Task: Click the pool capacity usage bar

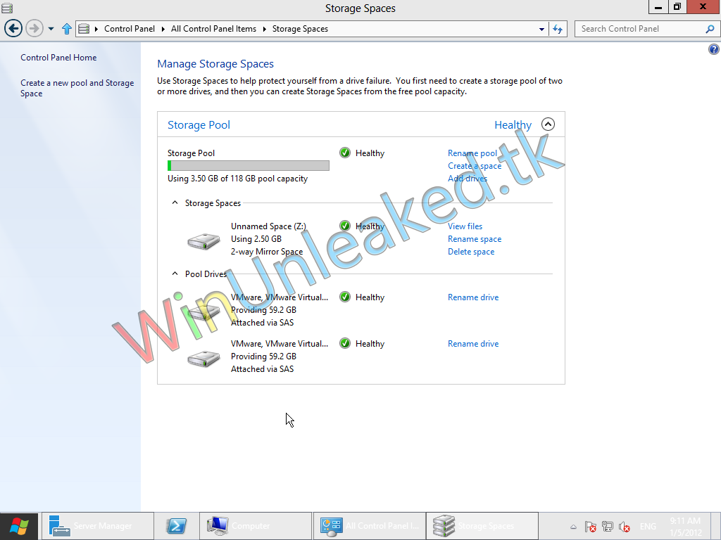Action: click(x=248, y=166)
